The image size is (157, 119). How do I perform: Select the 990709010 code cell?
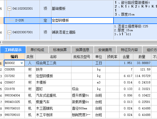pos(14,115)
